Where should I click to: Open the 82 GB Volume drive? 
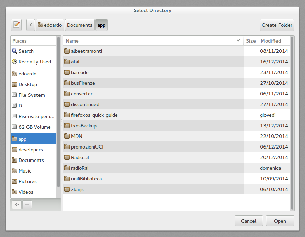34,127
